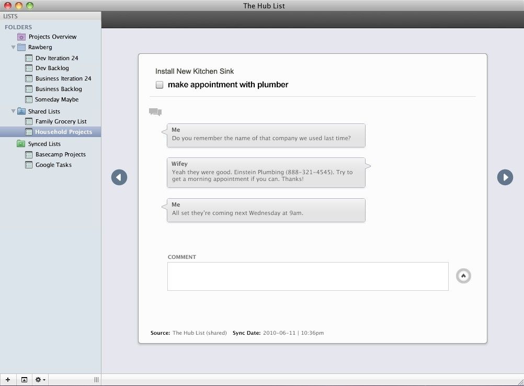Click the Dev Iteration 24 list icon
Screen dimensions: 524x386
(x=28, y=58)
